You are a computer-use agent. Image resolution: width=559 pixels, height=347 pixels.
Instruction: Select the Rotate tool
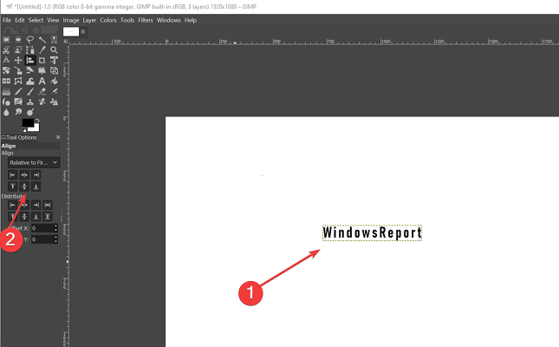[x=6, y=70]
